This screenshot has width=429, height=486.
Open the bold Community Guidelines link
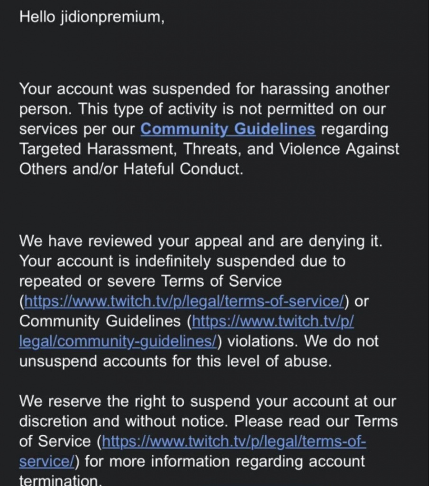tap(228, 129)
